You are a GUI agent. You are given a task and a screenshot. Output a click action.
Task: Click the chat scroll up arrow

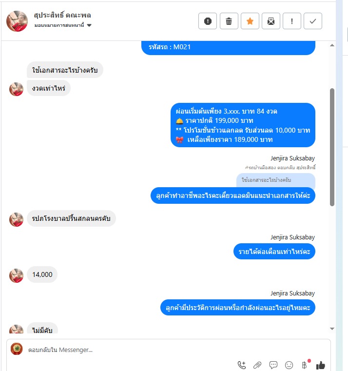[332, 45]
